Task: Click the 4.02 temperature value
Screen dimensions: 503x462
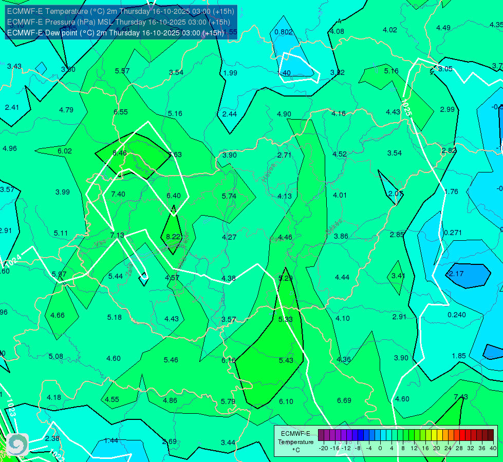Action: click(x=390, y=30)
